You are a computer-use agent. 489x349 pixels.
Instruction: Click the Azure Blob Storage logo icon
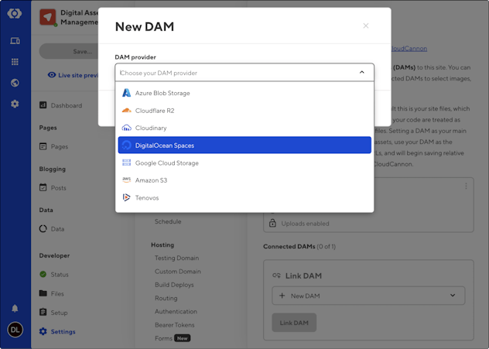[x=126, y=93]
